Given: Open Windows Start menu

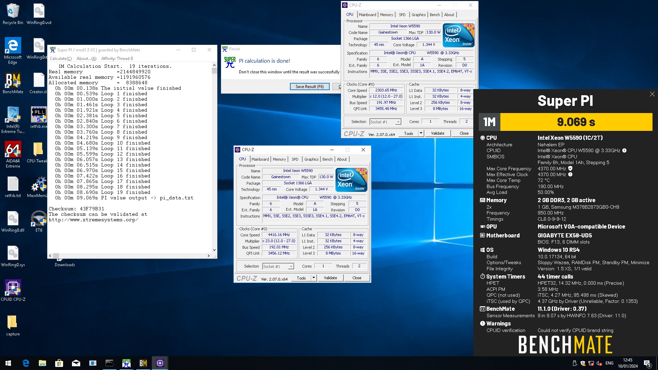Looking at the screenshot, I should (x=8, y=363).
